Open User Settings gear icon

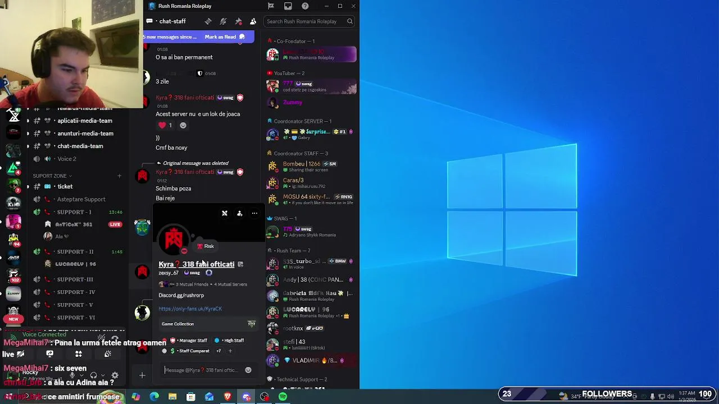click(115, 375)
